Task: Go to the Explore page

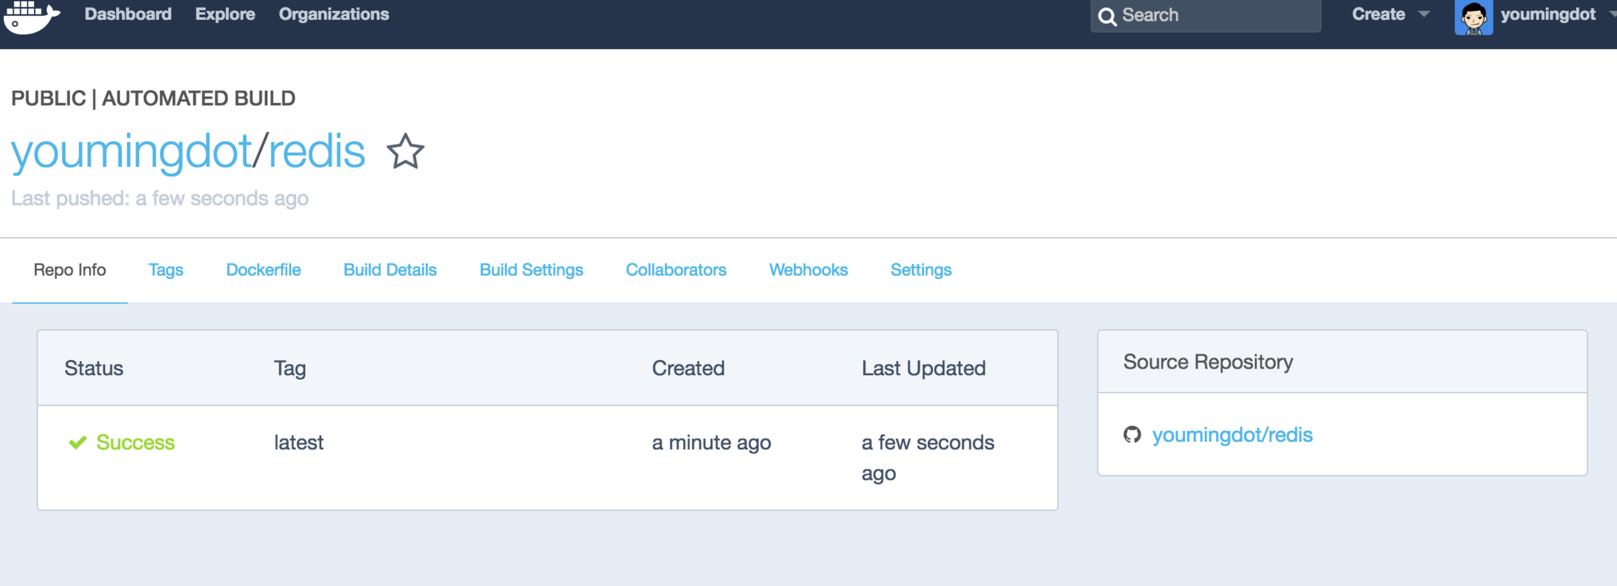Action: (225, 14)
